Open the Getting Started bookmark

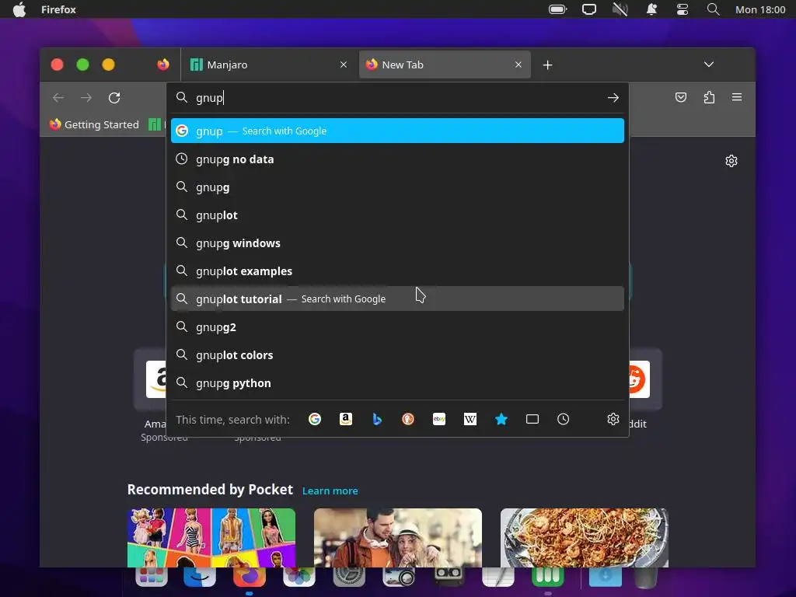point(94,124)
